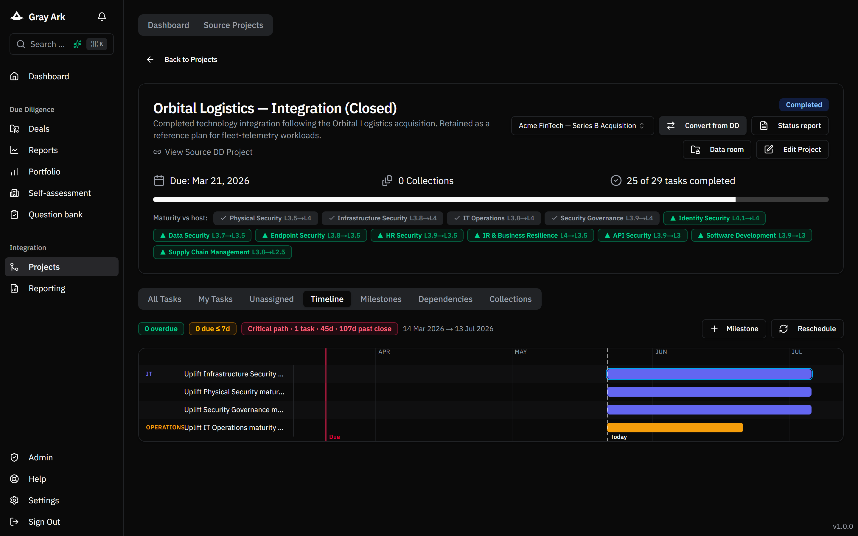The image size is (858, 536).
Task: Click the search magnifier icon
Action: [x=21, y=44]
